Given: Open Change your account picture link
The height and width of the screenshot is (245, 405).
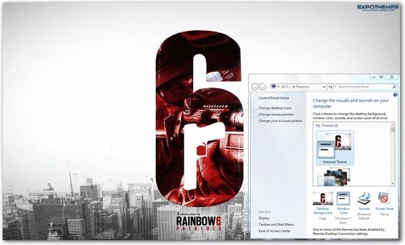Looking at the screenshot, I should click(280, 121).
